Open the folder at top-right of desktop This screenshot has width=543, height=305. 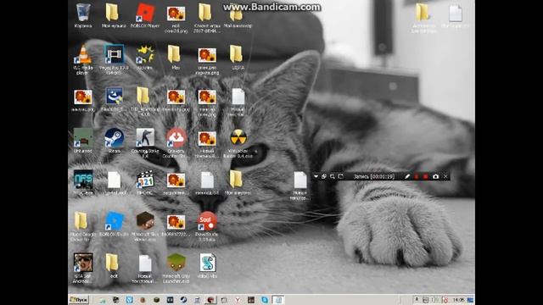click(423, 13)
